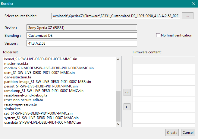The image size is (198, 139).
Task: Click the folder list scroll down arrow
Action: pyautogui.click(x=118, y=124)
